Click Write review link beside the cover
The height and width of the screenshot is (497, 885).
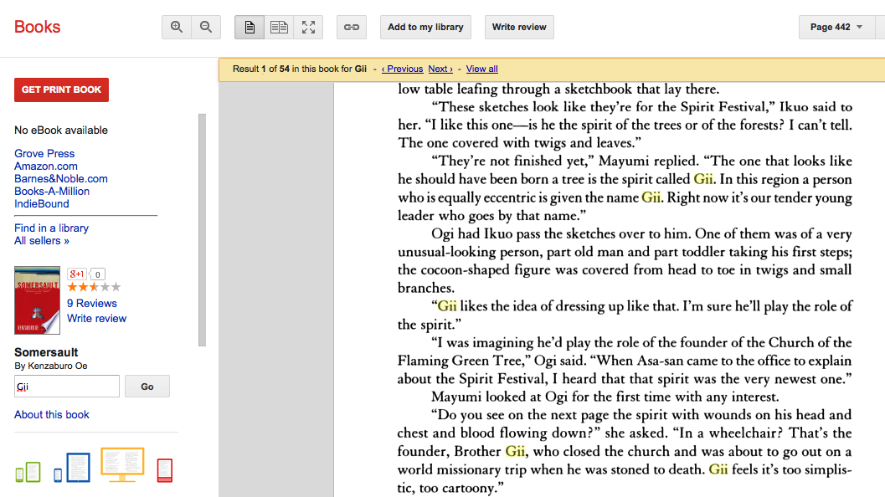coord(96,318)
